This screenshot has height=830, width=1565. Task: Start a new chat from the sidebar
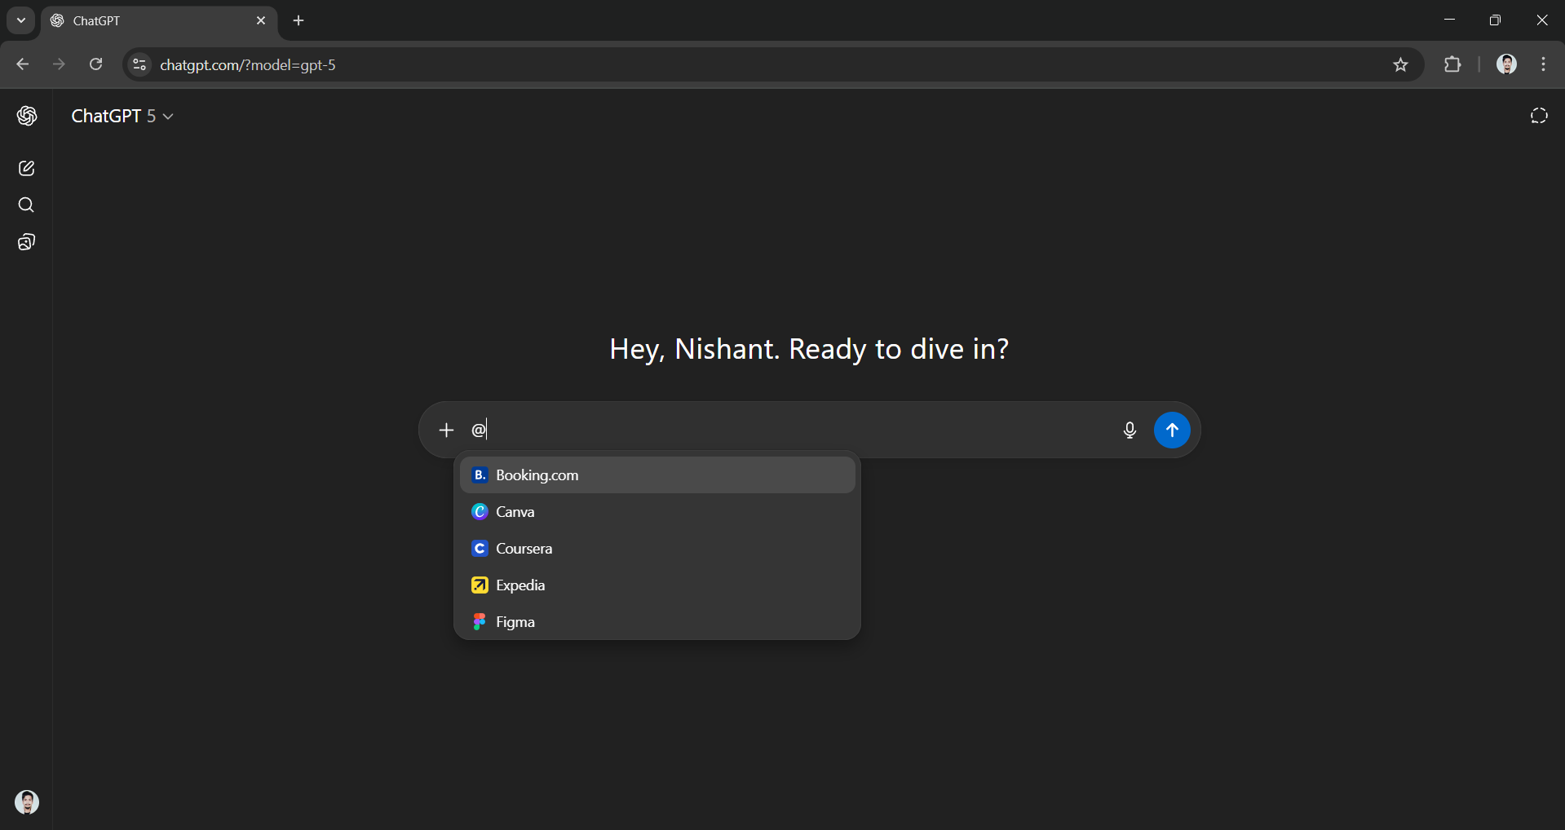(x=26, y=168)
